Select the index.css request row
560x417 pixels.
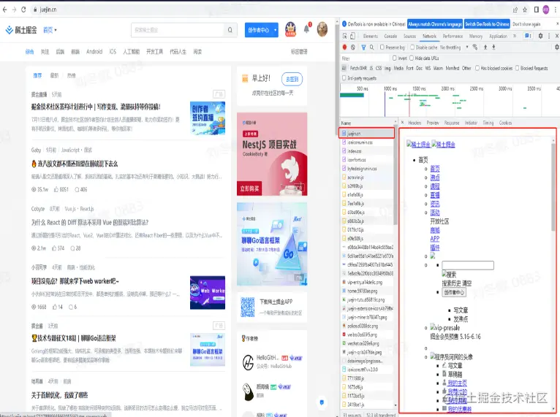(x=366, y=151)
